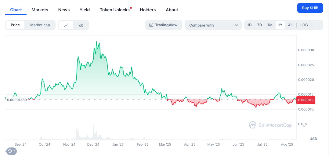Open the News tab
Image resolution: width=329 pixels, height=156 pixels.
(x=64, y=10)
